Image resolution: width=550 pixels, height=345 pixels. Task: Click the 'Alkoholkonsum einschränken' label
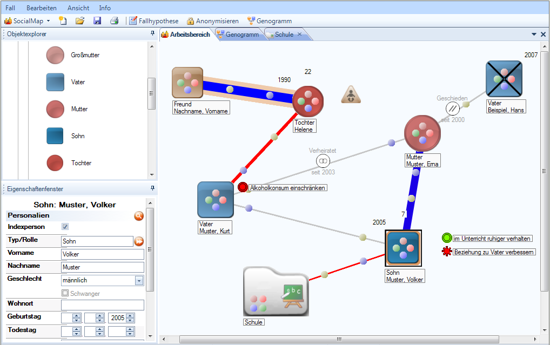pos(287,188)
